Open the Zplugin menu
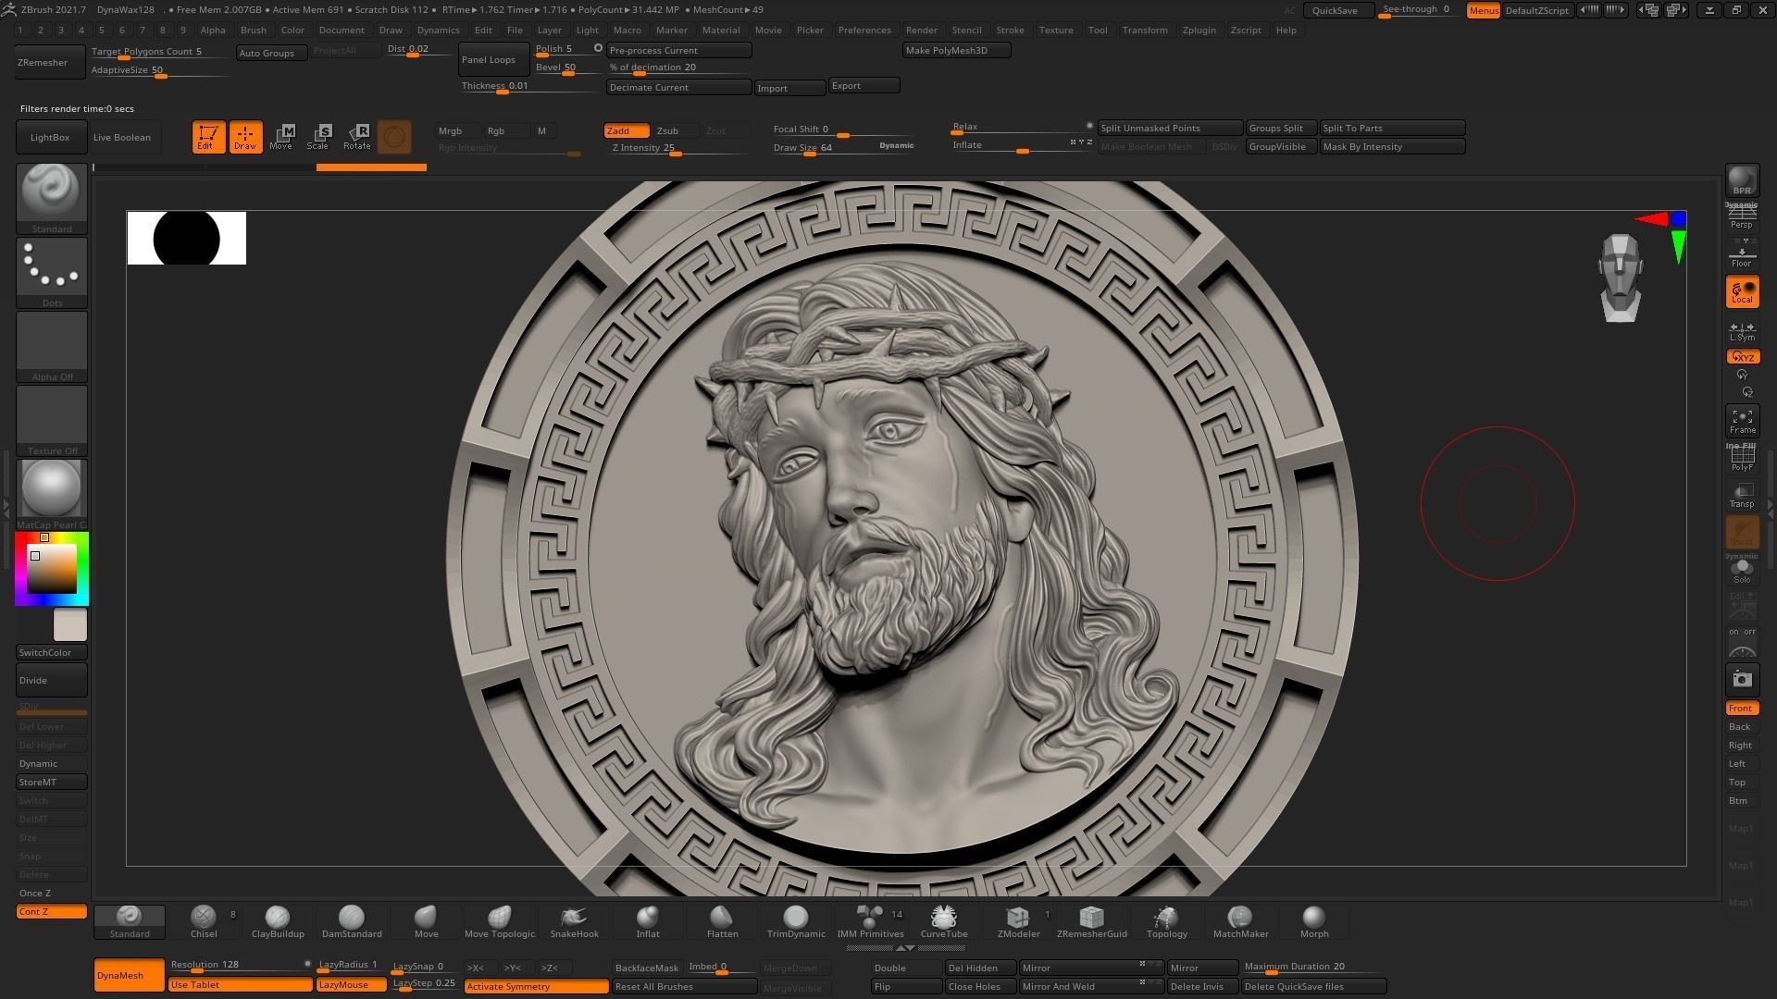Screen dimensions: 1777x999 click(1199, 30)
